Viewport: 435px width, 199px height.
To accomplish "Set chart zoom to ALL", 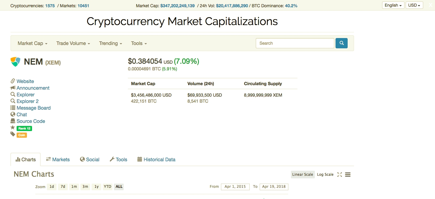I will (x=119, y=187).
